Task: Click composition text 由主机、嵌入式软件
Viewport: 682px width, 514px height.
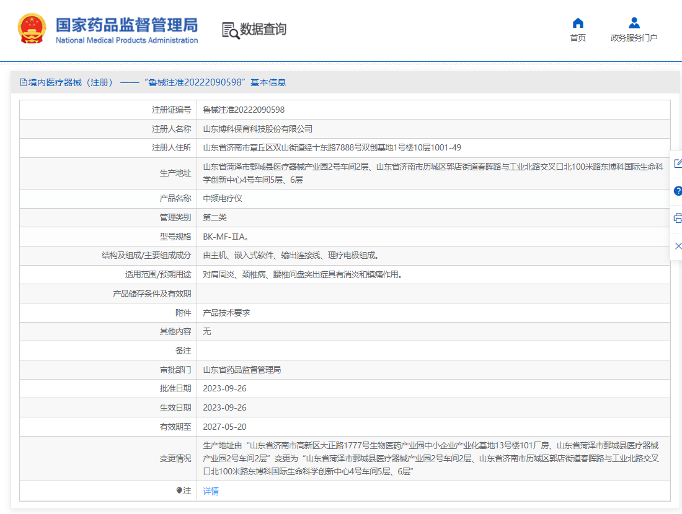Action: (291, 256)
